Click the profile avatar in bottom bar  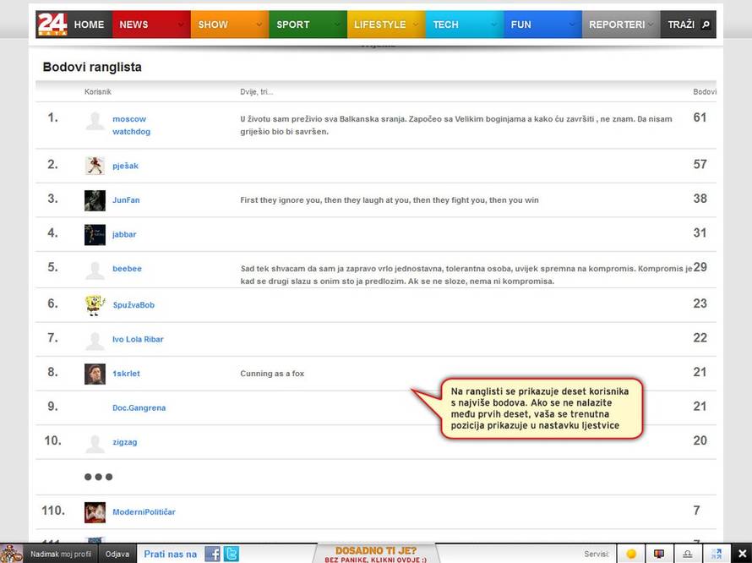pos(12,554)
